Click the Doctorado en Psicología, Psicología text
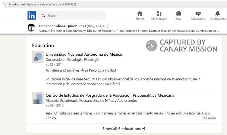This screenshot has height=135, width=227. pos(72,60)
